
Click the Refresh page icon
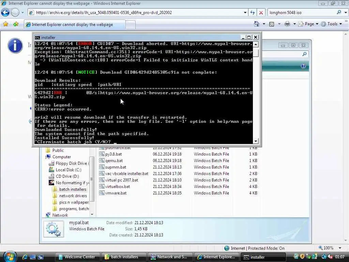(x=253, y=13)
